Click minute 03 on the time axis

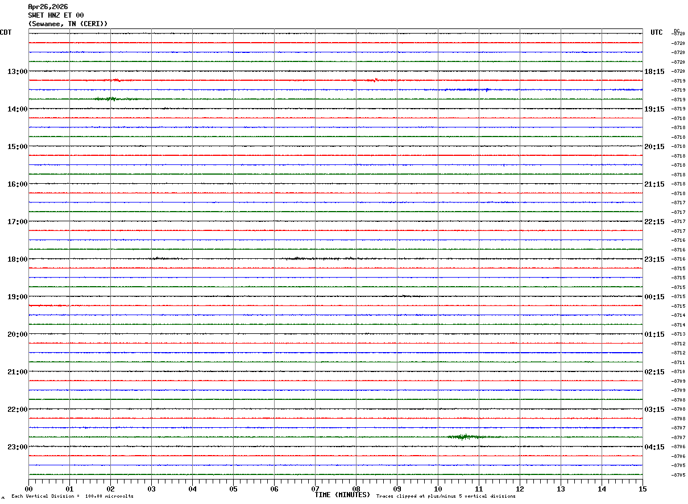(152, 489)
